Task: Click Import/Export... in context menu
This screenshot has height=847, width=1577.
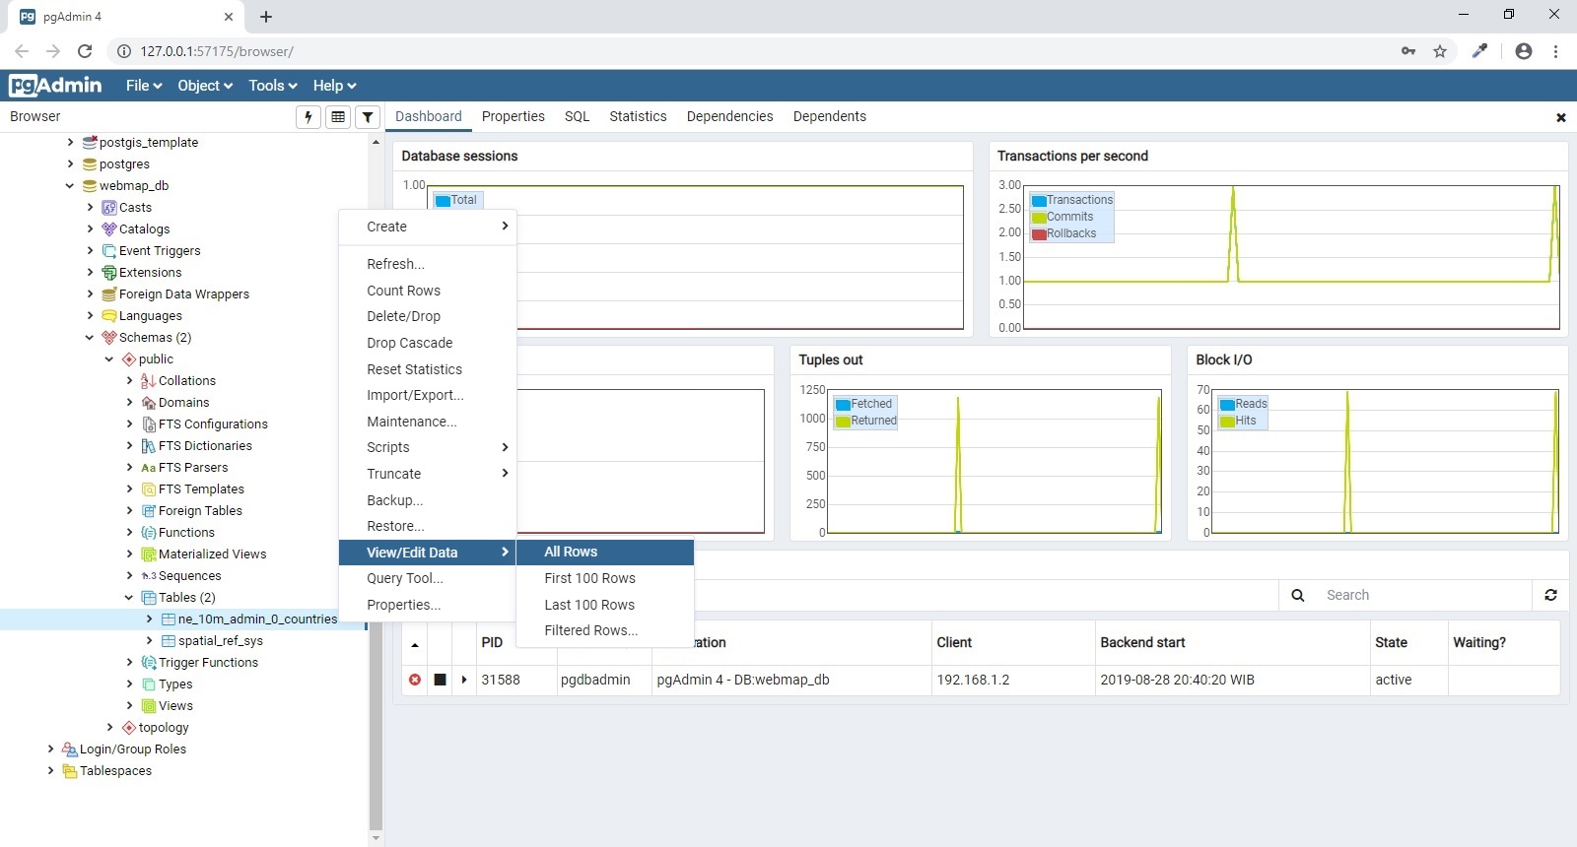Action: point(427,396)
